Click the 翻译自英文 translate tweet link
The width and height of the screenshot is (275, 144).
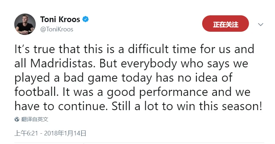35,119
